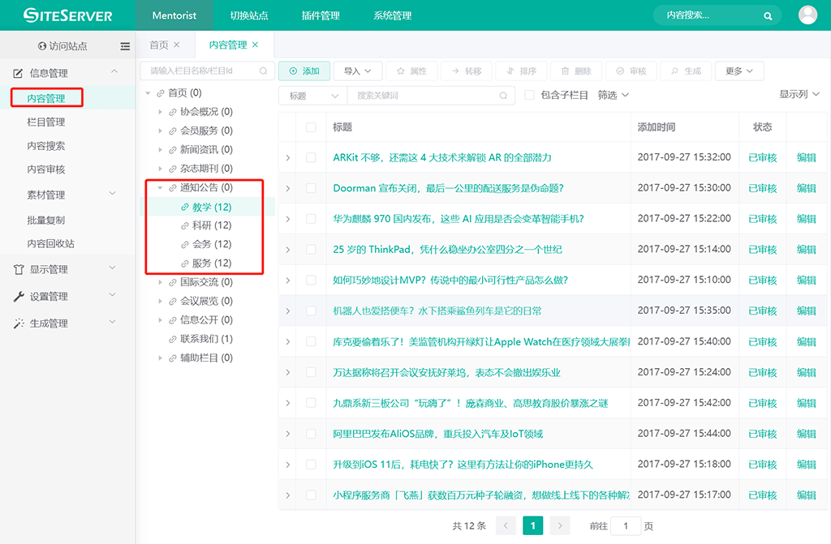
Task: Check the row for 如何巧妙地设计MVP article
Action: tap(311, 281)
